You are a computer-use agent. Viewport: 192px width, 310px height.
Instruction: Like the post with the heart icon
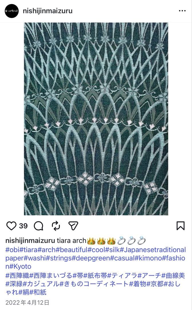pos(11,226)
